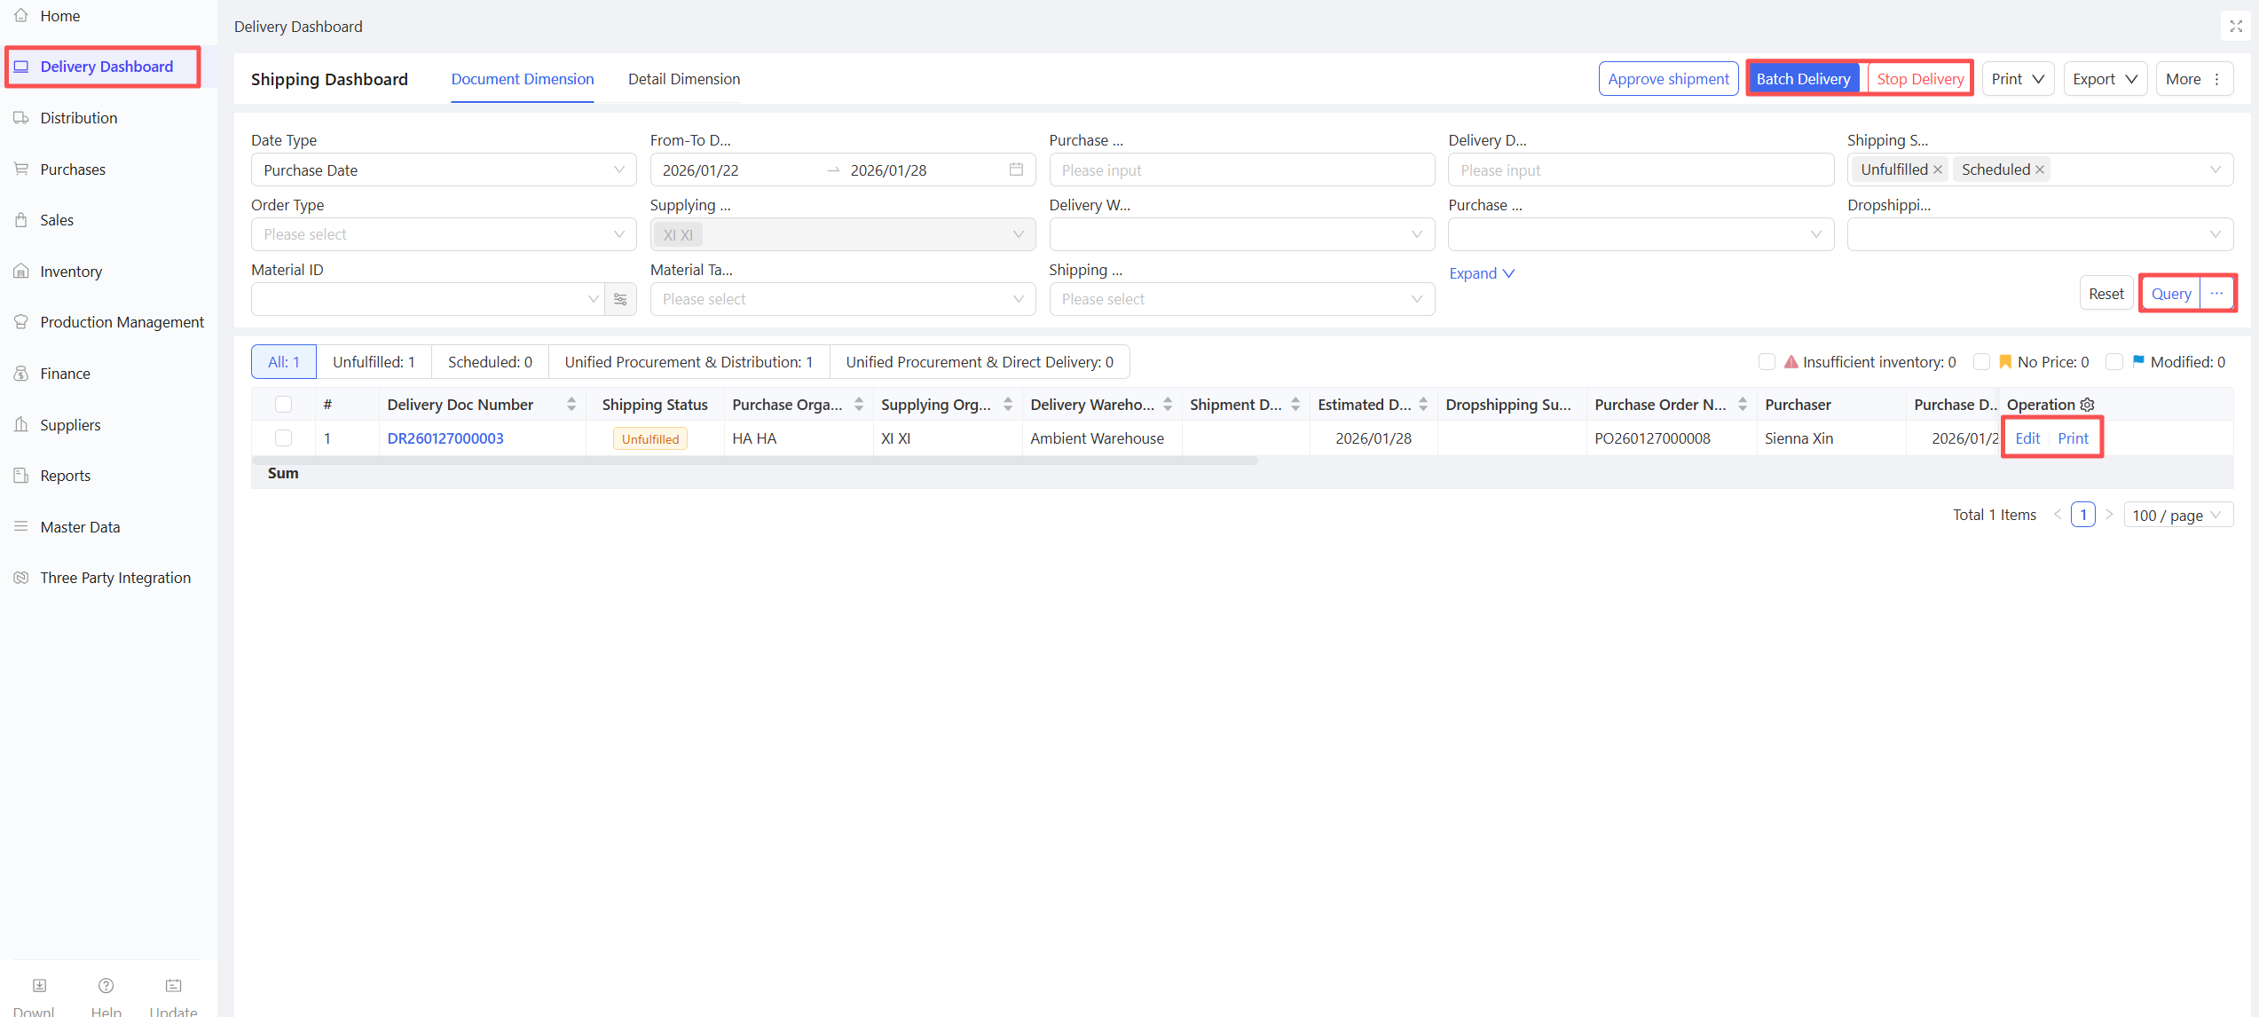Open delivery document DR260127000003

click(445, 438)
